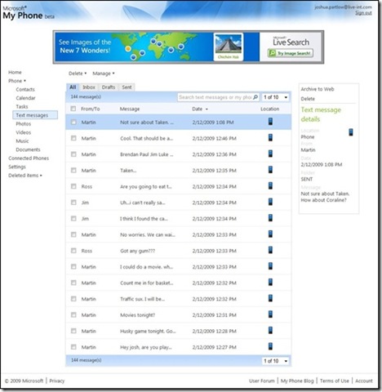Switch to the Sent tab
Viewport: 382px width, 392px height.
(127, 87)
